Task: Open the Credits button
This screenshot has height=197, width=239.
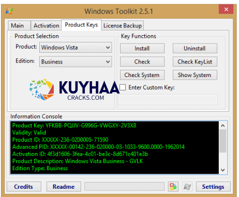Action: tap(24, 187)
